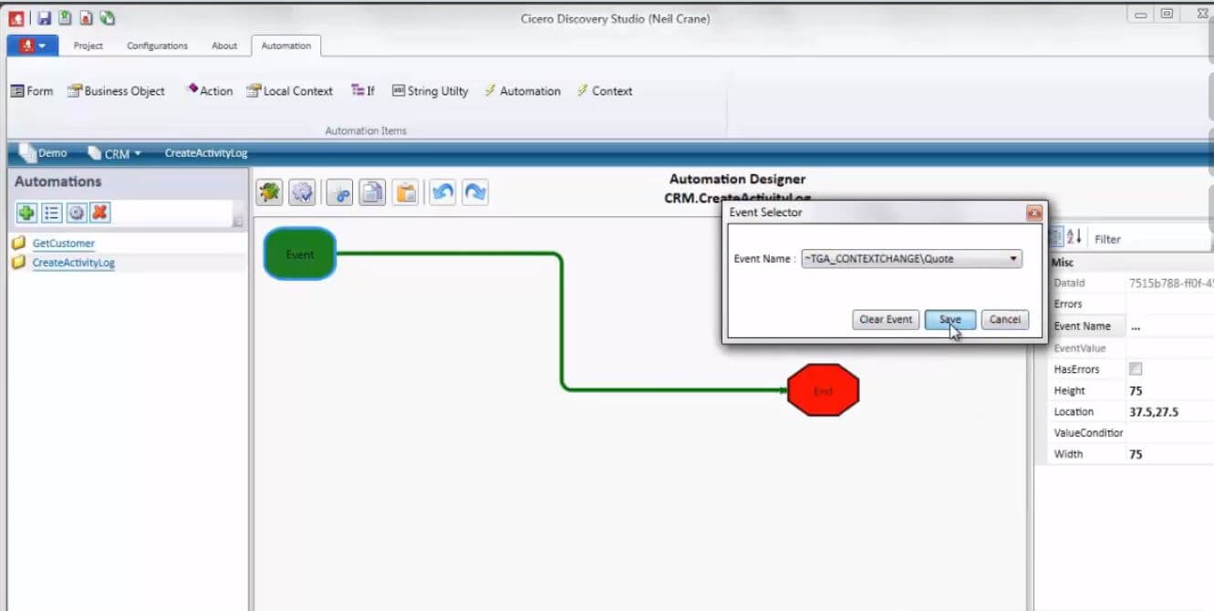
Task: Cancel the Event Selector dialog
Action: [x=1005, y=320]
